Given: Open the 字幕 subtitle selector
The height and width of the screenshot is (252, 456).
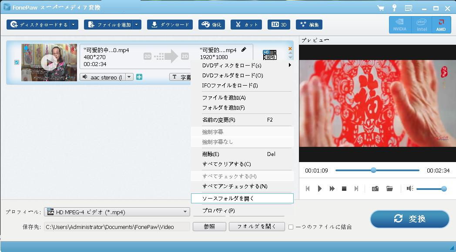Looking at the screenshot, I should pyautogui.click(x=180, y=77).
